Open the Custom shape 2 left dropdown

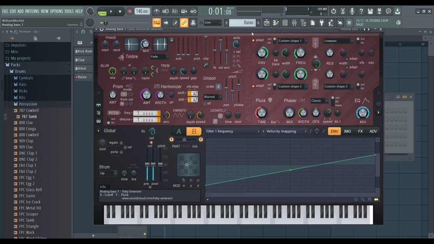(292, 86)
